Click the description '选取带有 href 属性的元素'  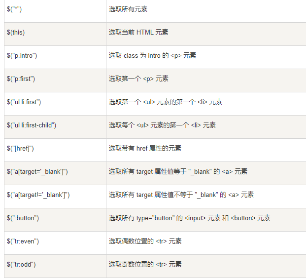(x=145, y=148)
